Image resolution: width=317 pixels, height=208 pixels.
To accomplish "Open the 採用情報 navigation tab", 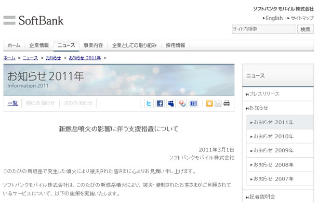I will [x=176, y=45].
